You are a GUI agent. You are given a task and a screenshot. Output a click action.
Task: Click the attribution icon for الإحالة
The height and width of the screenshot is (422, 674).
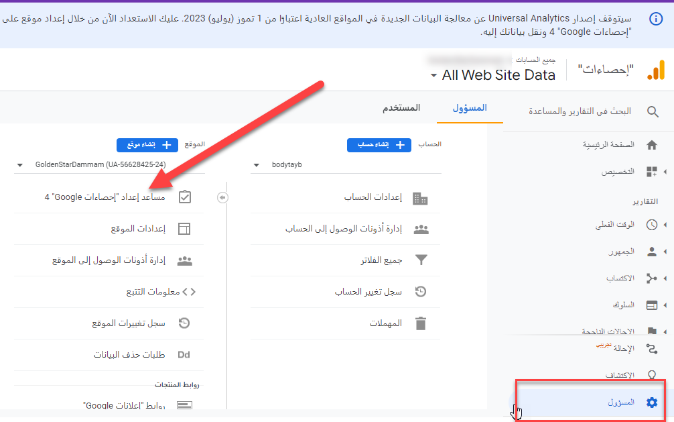pos(652,348)
